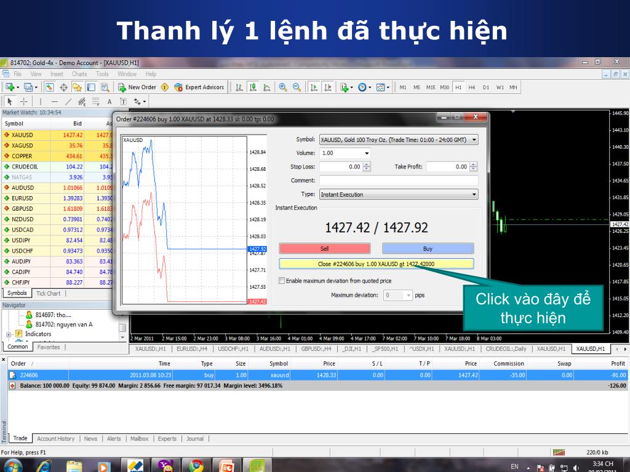Select the Text 'A' drawing tool
The height and width of the screenshot is (472, 630).
click(x=110, y=101)
